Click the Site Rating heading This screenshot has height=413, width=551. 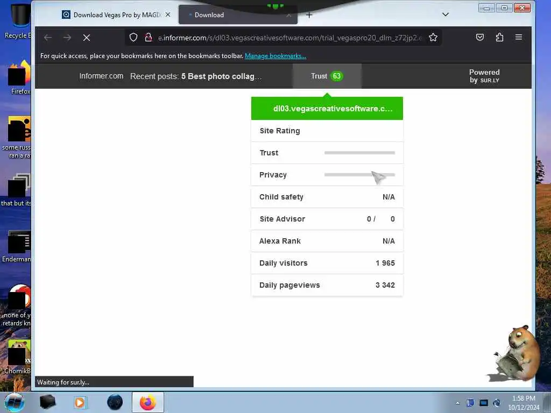coord(280,131)
